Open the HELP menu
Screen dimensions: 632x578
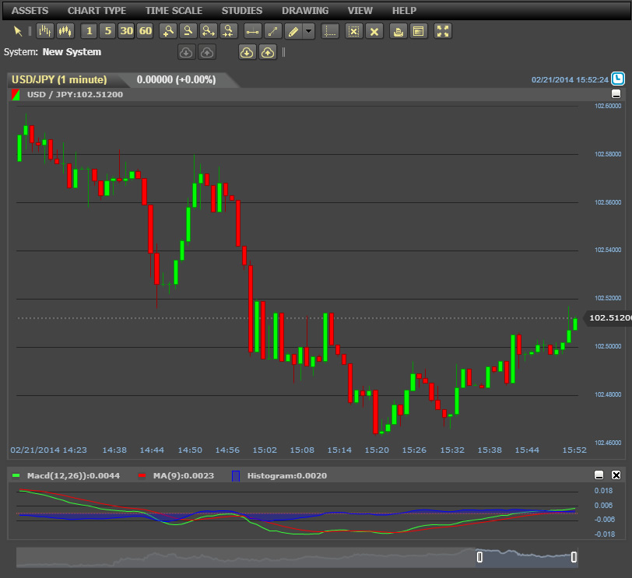coord(404,11)
